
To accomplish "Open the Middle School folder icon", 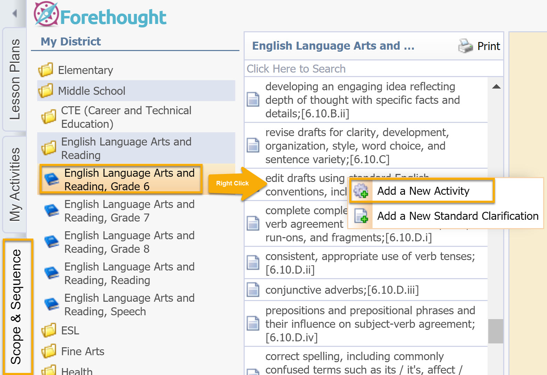I will pyautogui.click(x=46, y=91).
